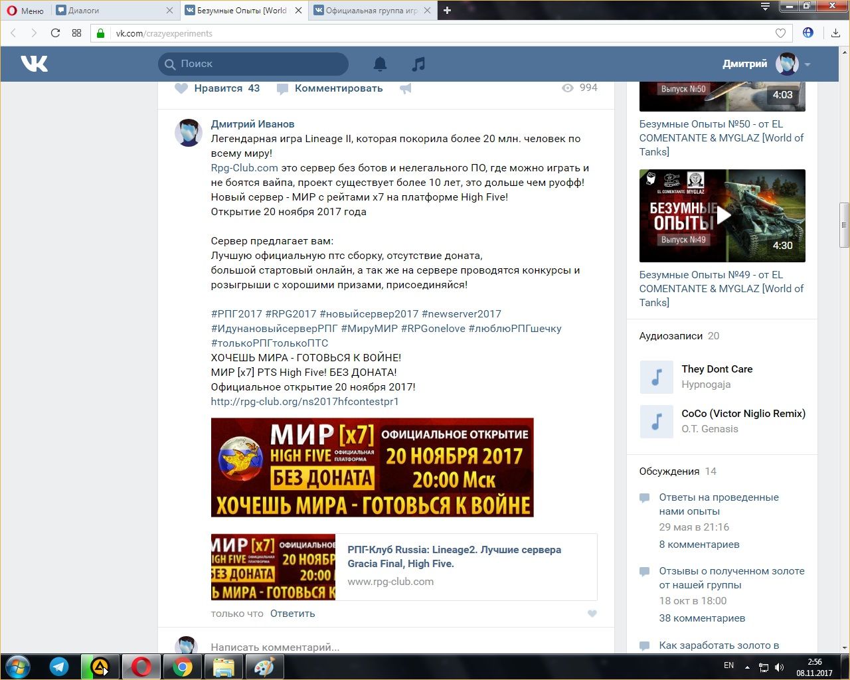Click the heart icon next to Нравится
This screenshot has height=680, width=850.
[181, 88]
